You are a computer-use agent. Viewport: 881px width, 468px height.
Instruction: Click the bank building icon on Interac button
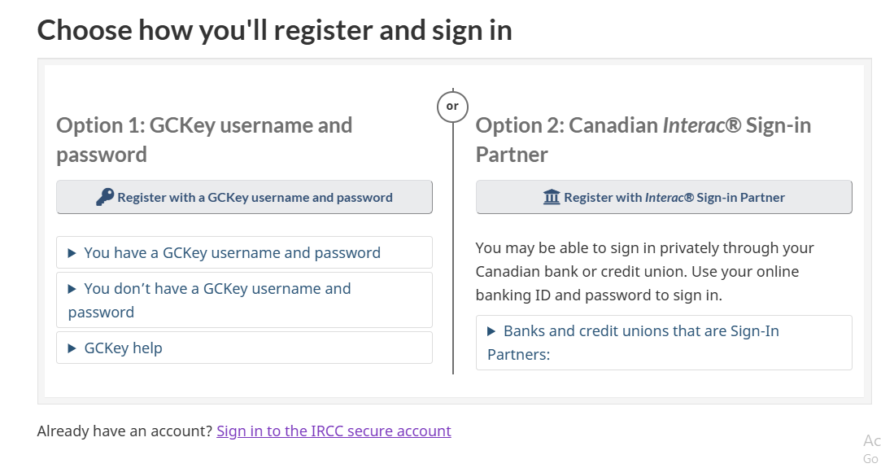click(x=552, y=197)
